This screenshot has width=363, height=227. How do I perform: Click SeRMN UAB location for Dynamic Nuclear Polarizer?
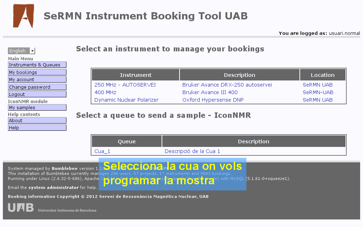[x=318, y=100]
